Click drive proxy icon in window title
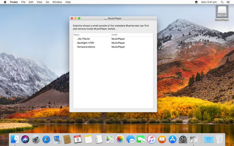234x146 pixels. click(x=106, y=18)
